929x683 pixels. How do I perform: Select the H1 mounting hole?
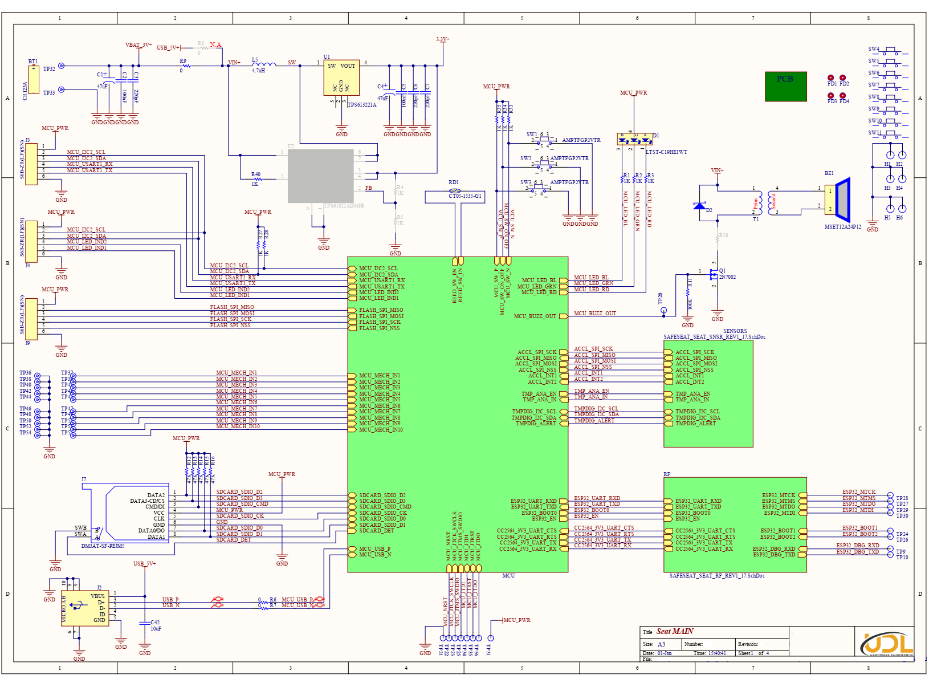coord(890,155)
